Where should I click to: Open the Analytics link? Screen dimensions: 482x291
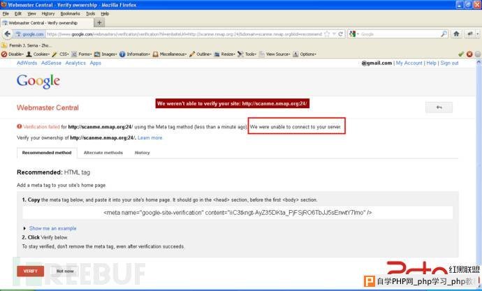coord(75,63)
